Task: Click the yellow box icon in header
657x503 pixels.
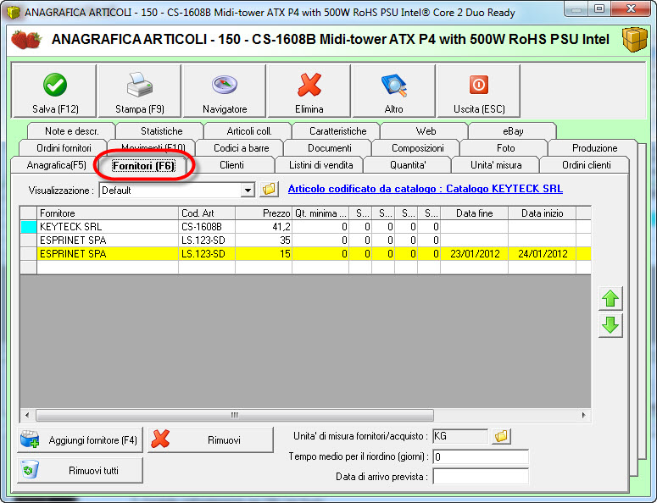Action: [x=634, y=39]
